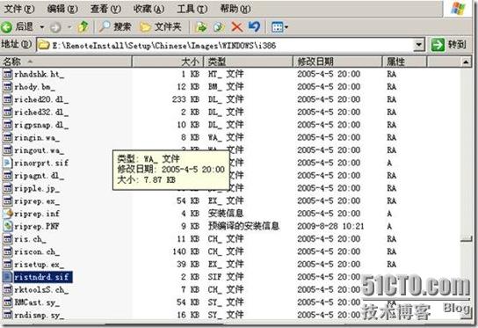Expand the address bar dropdown arrow
The height and width of the screenshot is (328, 478).
[419, 46]
